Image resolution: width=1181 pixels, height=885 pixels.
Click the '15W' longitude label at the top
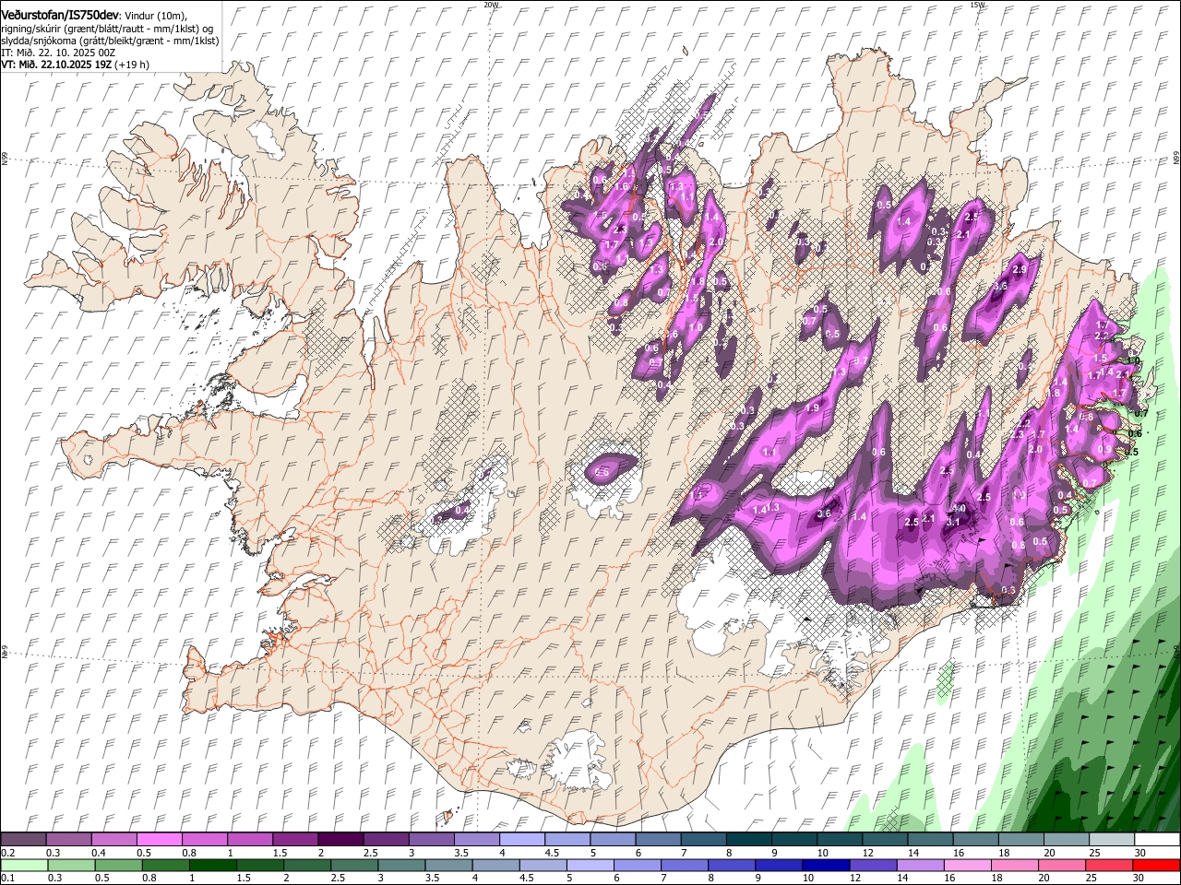977,5
